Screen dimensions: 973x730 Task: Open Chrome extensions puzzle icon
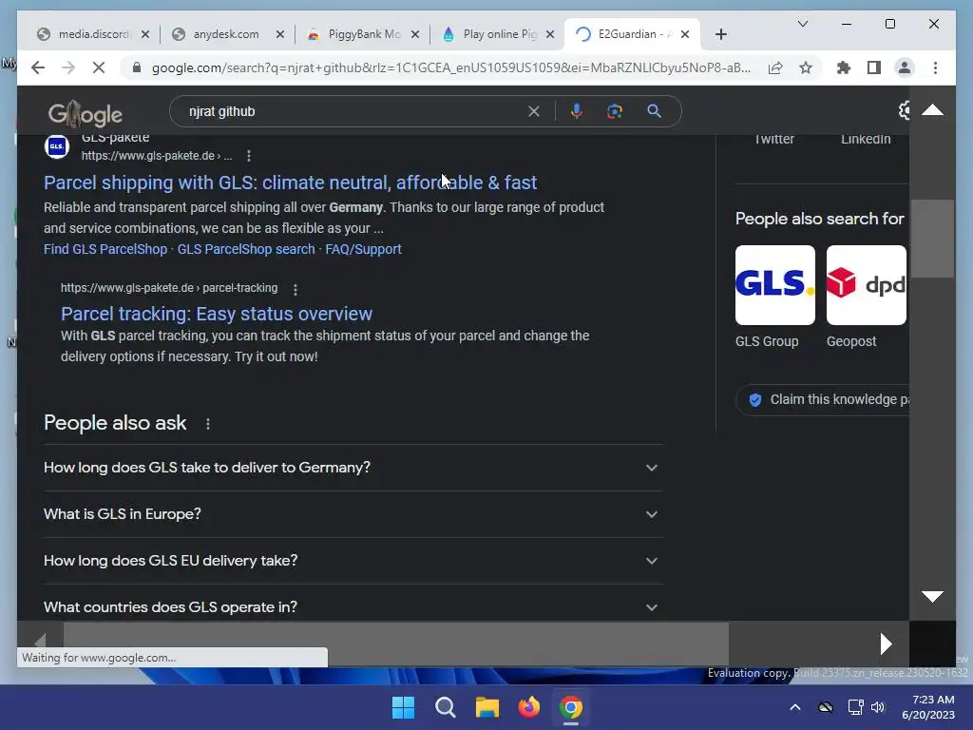[x=844, y=67]
